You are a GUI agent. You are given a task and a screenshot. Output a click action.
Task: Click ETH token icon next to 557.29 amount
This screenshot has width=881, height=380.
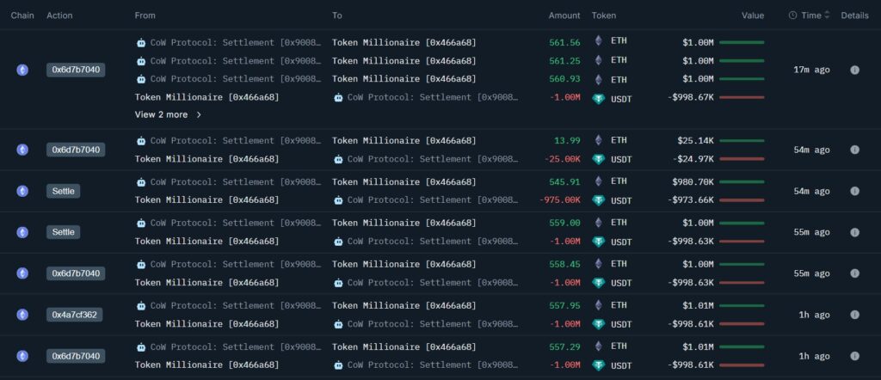coord(599,346)
